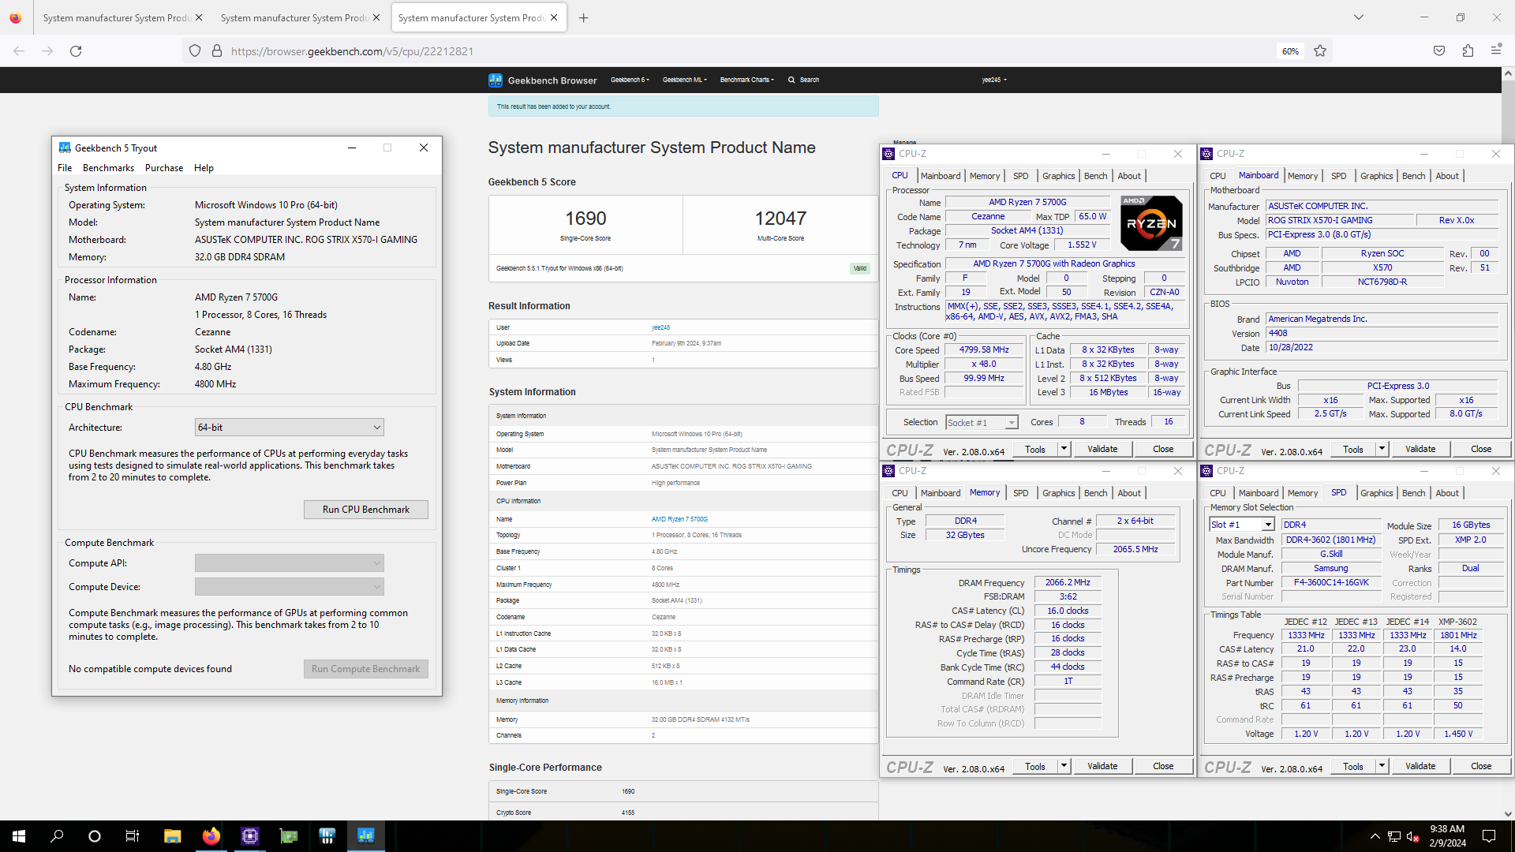Open Purchase menu in Geekbench 5 Tryout
Viewport: 1515px width, 852px height.
(x=164, y=168)
